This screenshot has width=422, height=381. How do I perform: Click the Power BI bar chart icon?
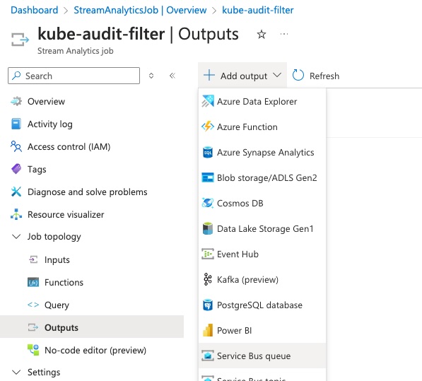(208, 330)
